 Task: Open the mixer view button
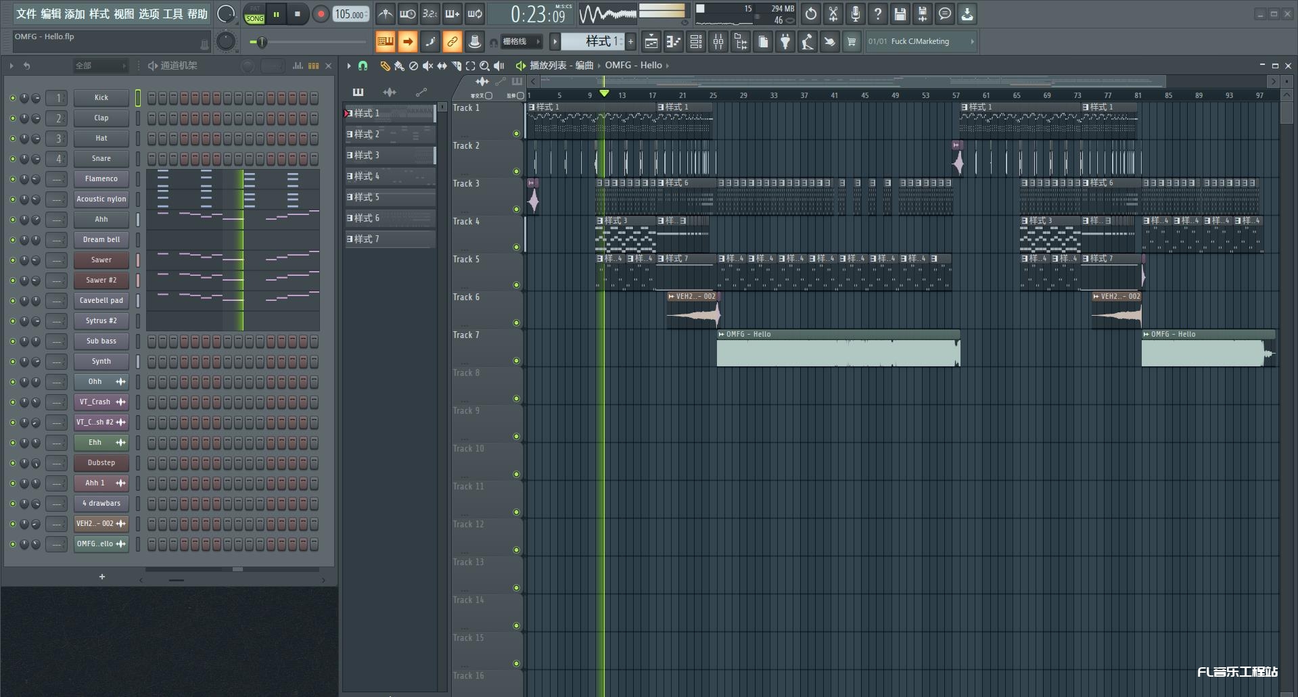[x=718, y=42]
